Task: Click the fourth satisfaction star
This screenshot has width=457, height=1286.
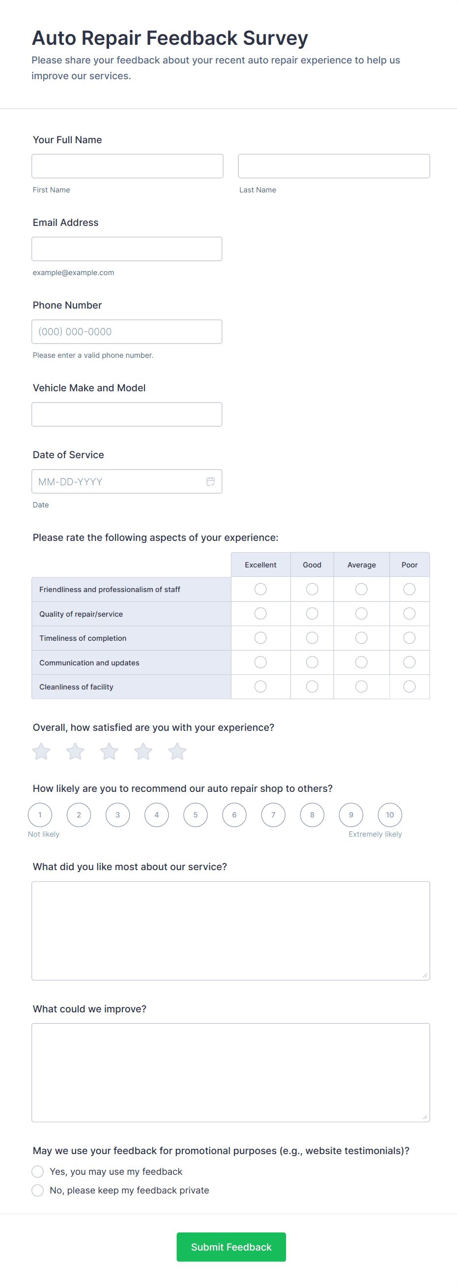Action: pos(143,751)
